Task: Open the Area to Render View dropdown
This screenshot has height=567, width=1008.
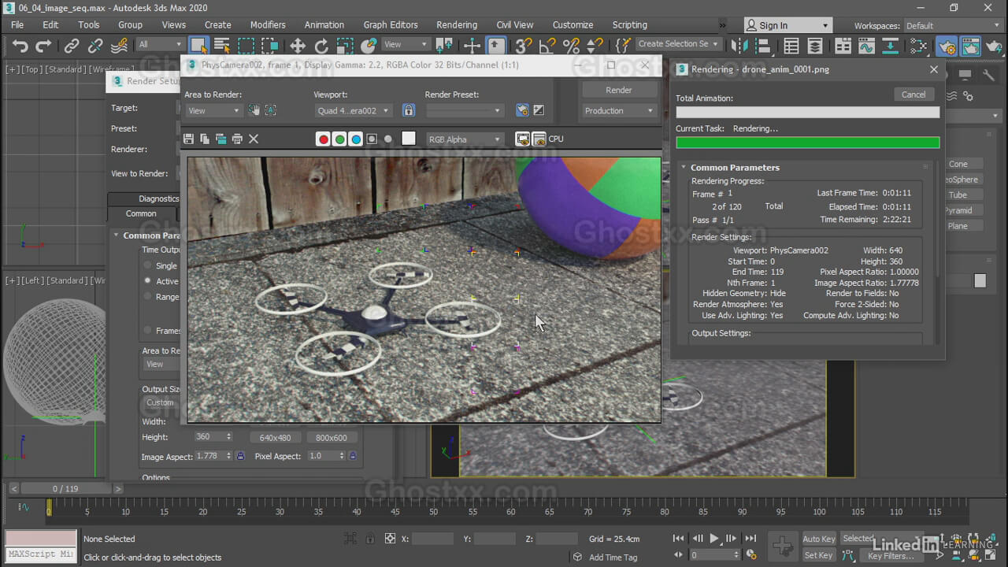Action: point(213,111)
